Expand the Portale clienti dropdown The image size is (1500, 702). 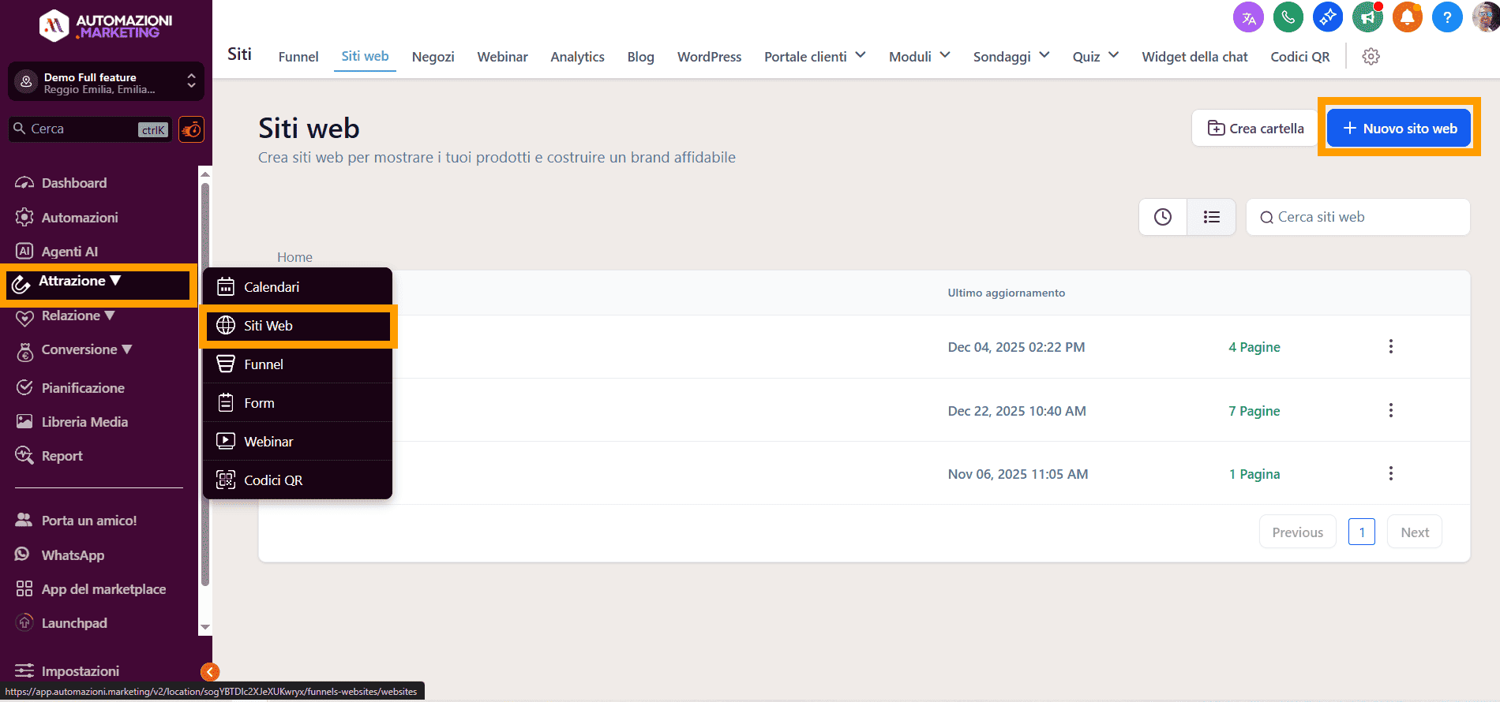815,57
